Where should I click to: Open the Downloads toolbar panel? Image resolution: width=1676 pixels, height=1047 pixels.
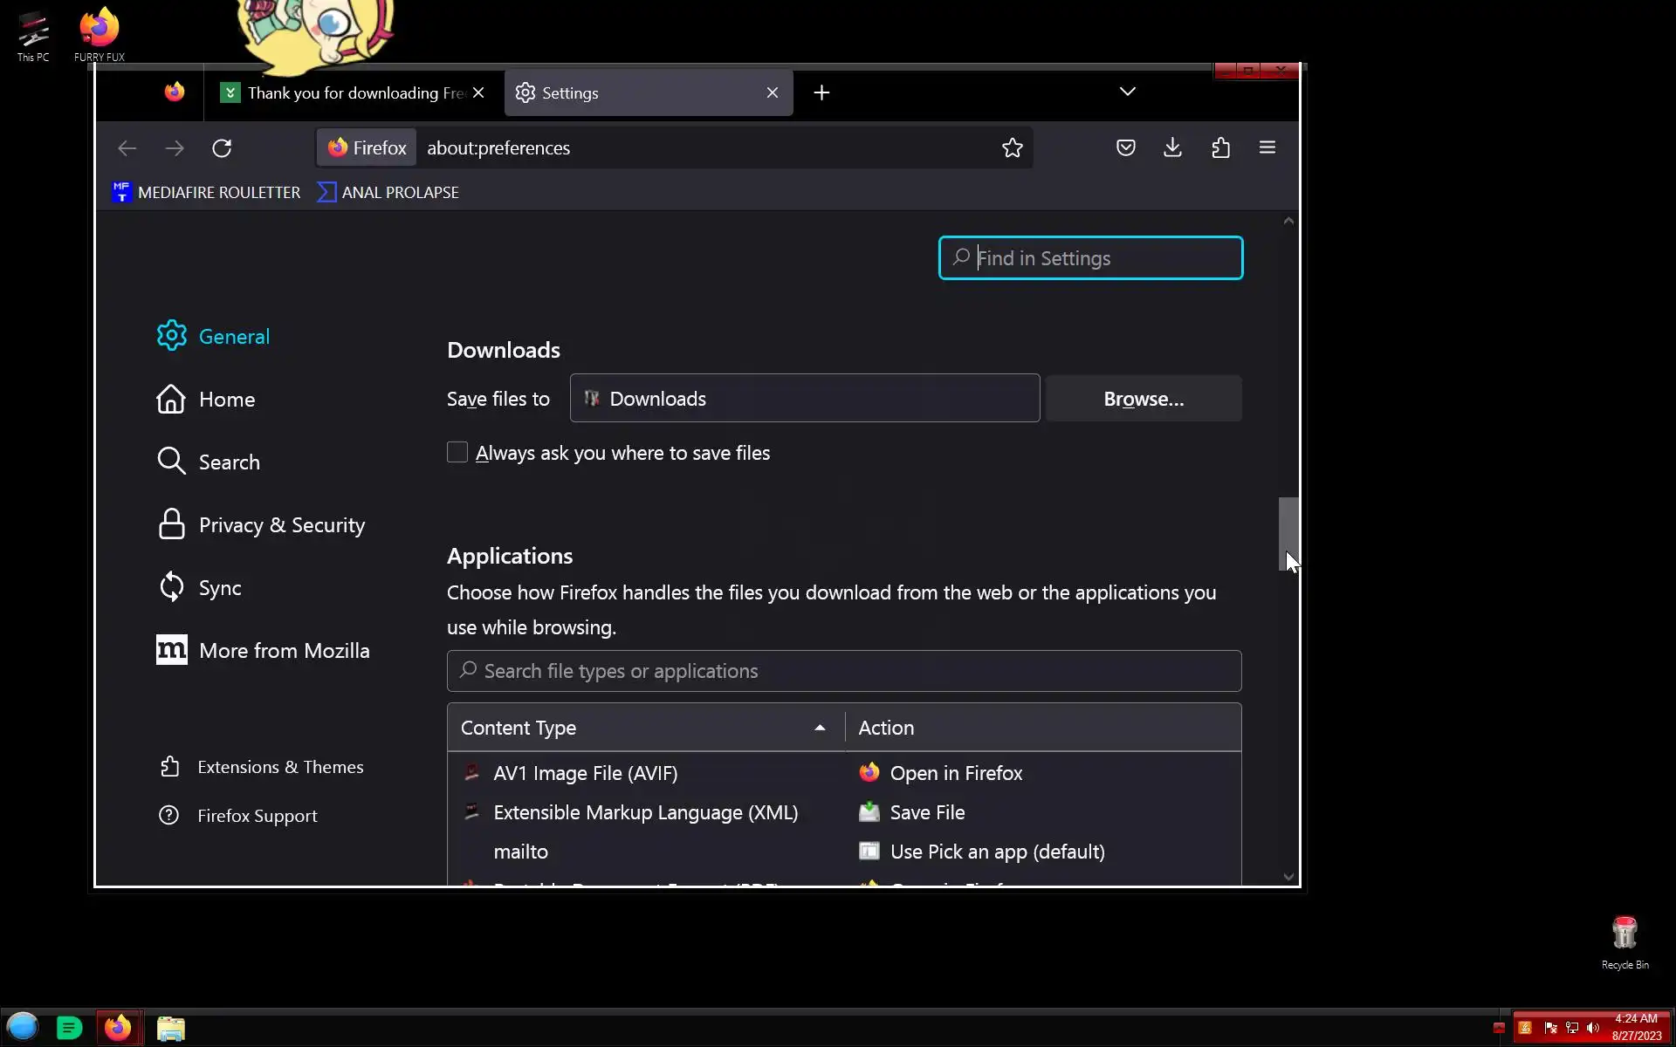pos(1172,147)
